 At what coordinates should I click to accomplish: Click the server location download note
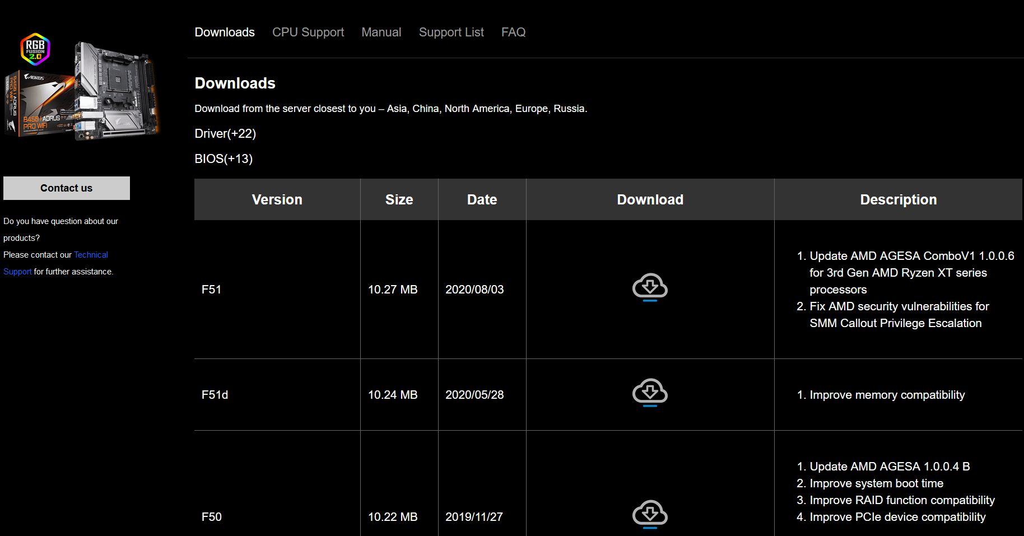click(391, 109)
